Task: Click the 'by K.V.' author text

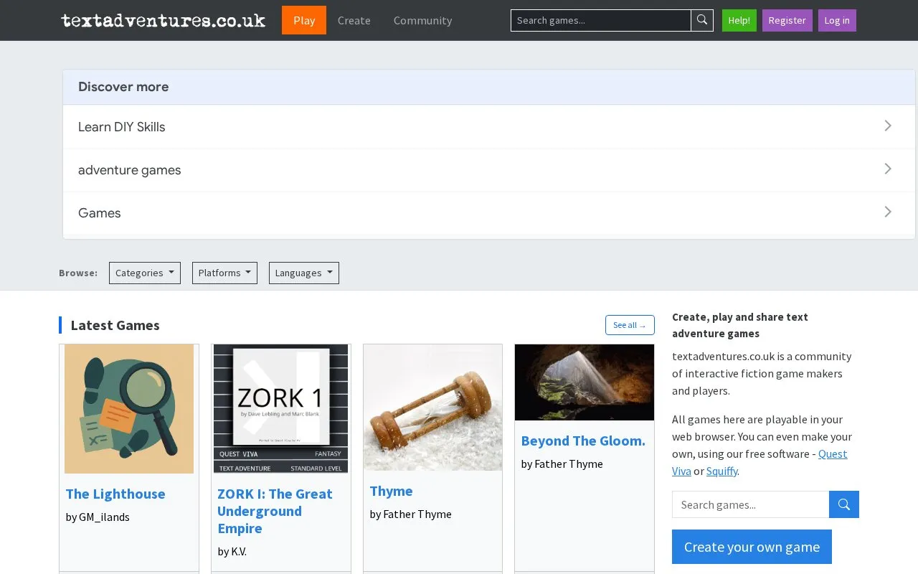Action: pos(232,551)
